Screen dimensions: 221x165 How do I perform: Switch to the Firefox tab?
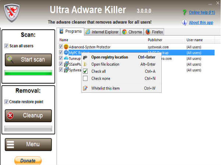(154, 32)
